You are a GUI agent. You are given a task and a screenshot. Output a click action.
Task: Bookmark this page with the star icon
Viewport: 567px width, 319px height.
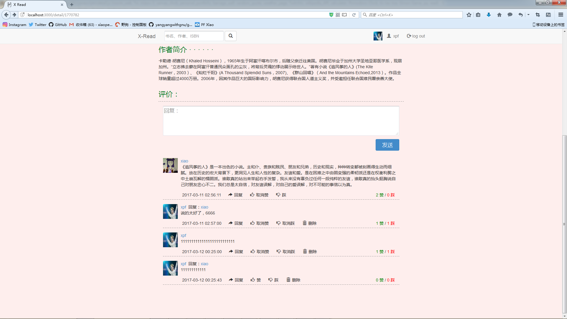pyautogui.click(x=469, y=15)
